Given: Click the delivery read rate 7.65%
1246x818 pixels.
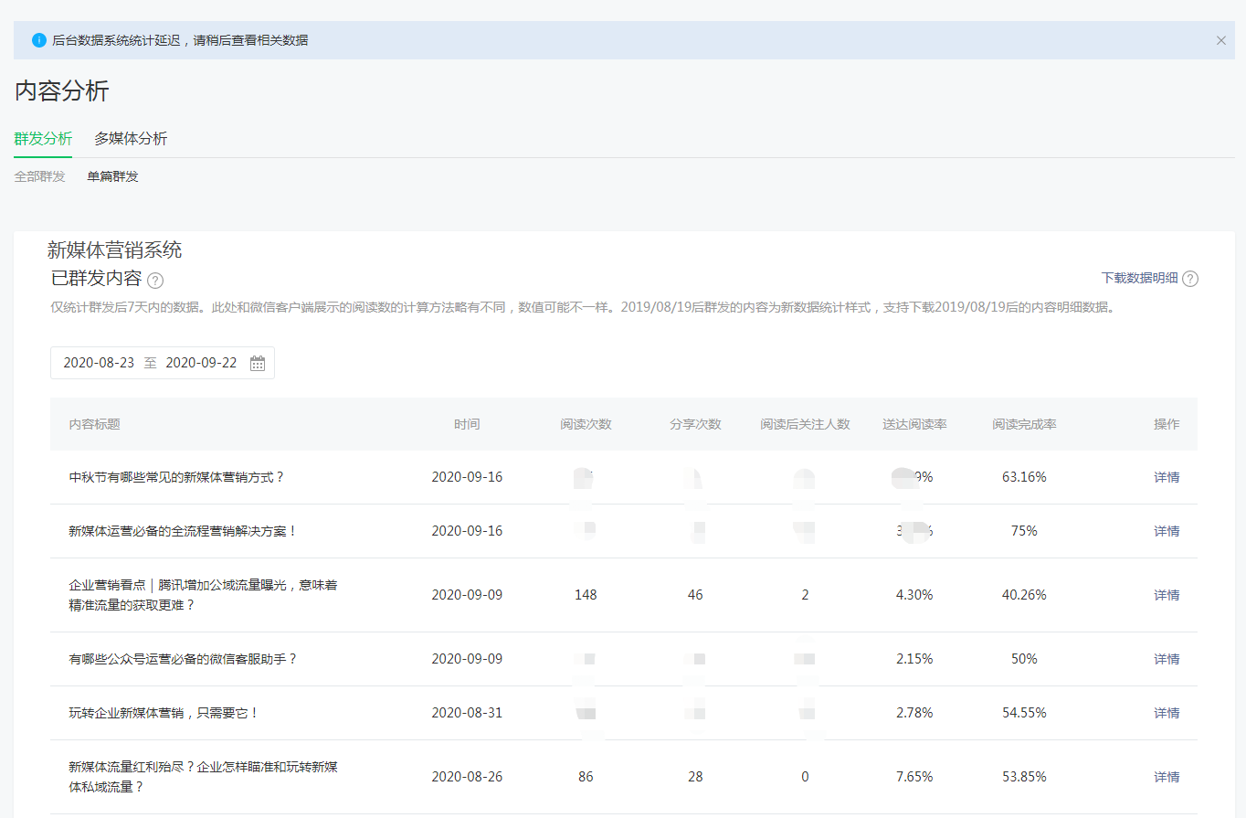Looking at the screenshot, I should (914, 777).
